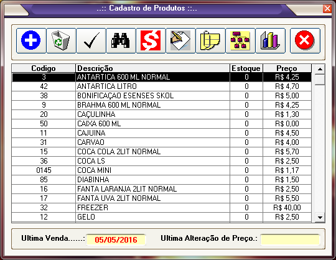Viewport: 336px width, 260px height.
Task: Select the CAÇULINHA product row
Action: (162, 114)
